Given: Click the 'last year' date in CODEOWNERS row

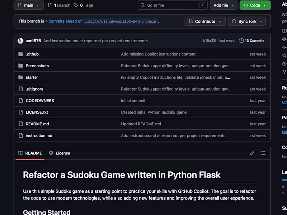Looking at the screenshot, I should pyautogui.click(x=258, y=101).
